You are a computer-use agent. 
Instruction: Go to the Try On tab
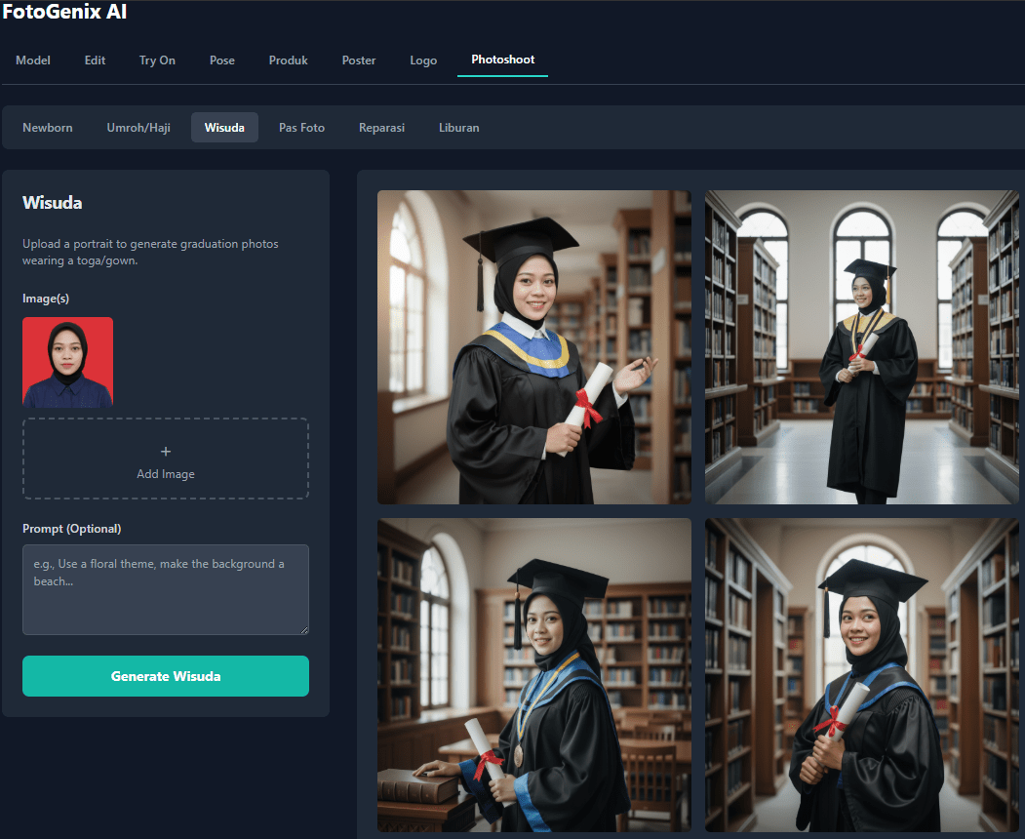click(157, 60)
